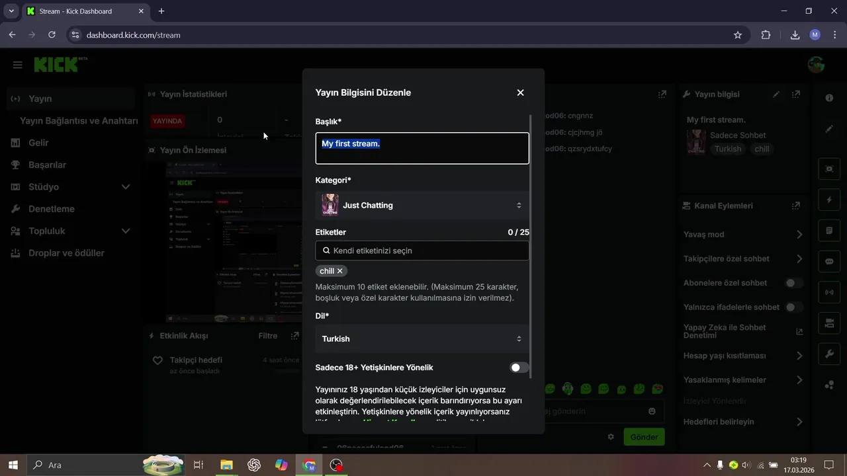Open a new Chrome tab
The height and width of the screenshot is (476, 847).
pos(161,11)
